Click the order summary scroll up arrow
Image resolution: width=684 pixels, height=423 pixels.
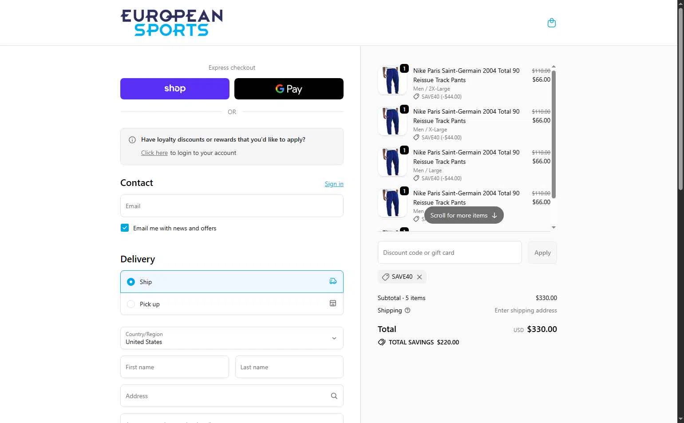(554, 67)
